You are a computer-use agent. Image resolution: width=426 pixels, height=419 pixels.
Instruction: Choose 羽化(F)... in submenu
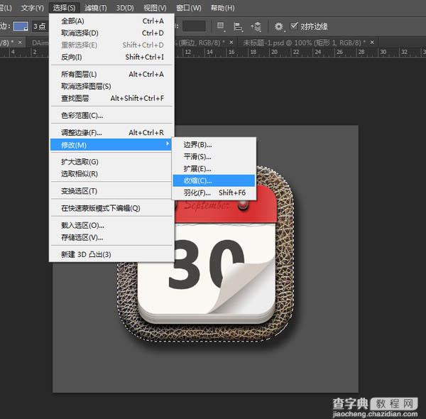coord(214,192)
